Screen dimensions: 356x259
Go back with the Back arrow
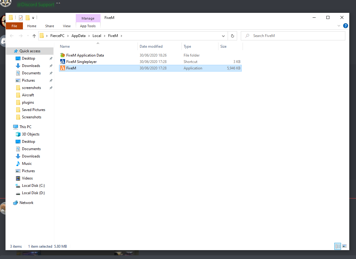tap(12, 36)
